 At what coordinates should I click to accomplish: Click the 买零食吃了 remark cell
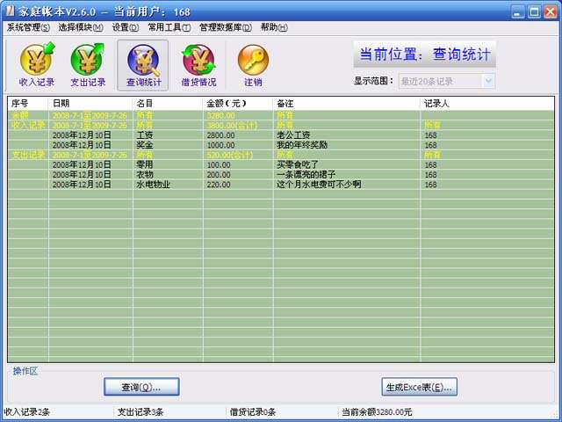(298, 164)
